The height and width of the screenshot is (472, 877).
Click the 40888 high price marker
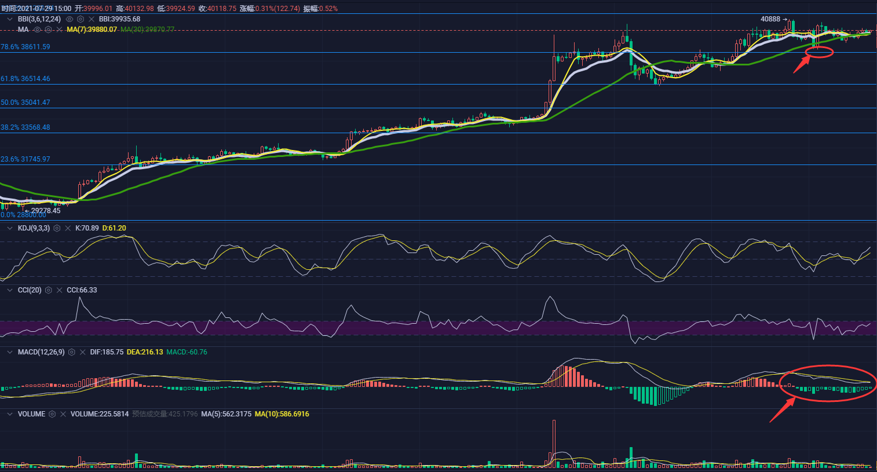pos(774,19)
